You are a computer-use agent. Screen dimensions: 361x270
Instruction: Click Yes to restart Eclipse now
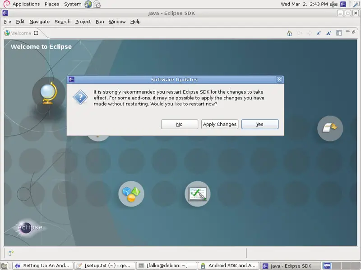[260, 124]
